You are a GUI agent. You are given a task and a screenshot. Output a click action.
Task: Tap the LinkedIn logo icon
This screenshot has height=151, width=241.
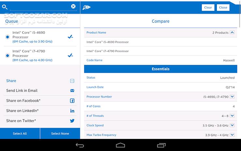(x=72, y=111)
